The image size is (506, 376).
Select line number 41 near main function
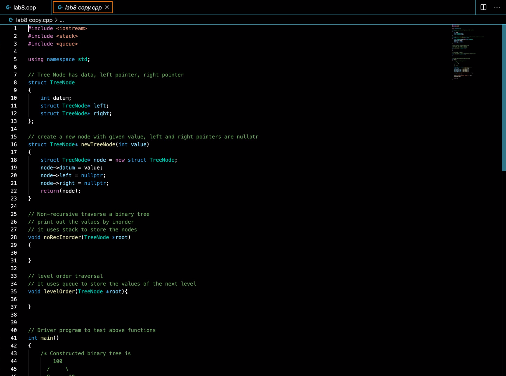(x=14, y=338)
